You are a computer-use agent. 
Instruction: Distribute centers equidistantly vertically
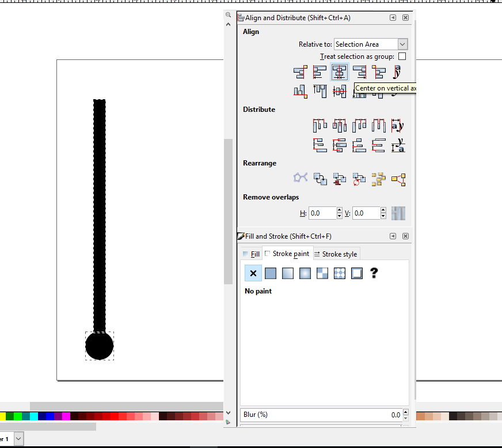(339, 145)
